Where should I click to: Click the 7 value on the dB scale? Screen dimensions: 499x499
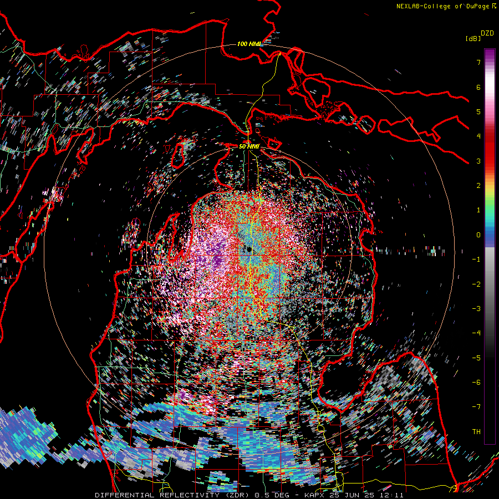pyautogui.click(x=478, y=62)
